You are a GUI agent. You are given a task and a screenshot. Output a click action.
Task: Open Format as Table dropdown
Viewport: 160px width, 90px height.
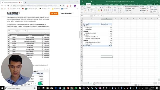(130, 8)
